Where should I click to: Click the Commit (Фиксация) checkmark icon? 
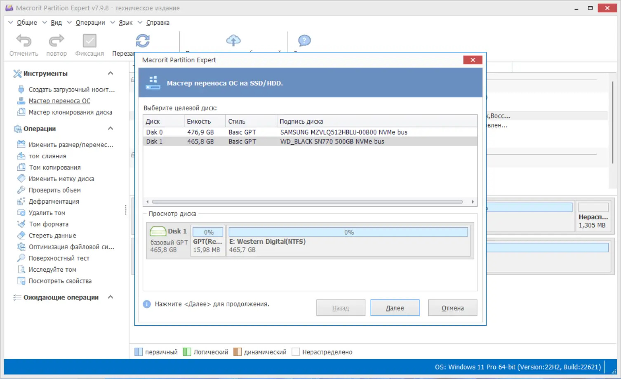[x=89, y=40]
